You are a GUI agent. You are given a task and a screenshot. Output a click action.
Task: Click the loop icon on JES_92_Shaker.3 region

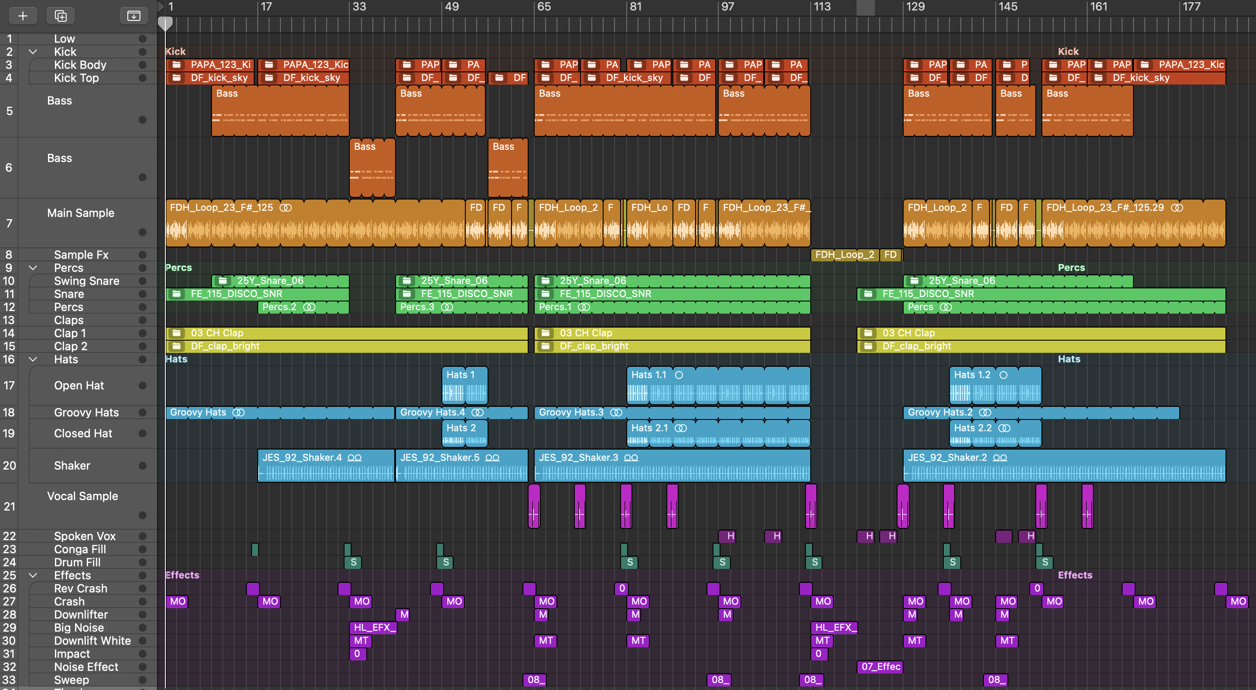[x=631, y=458]
